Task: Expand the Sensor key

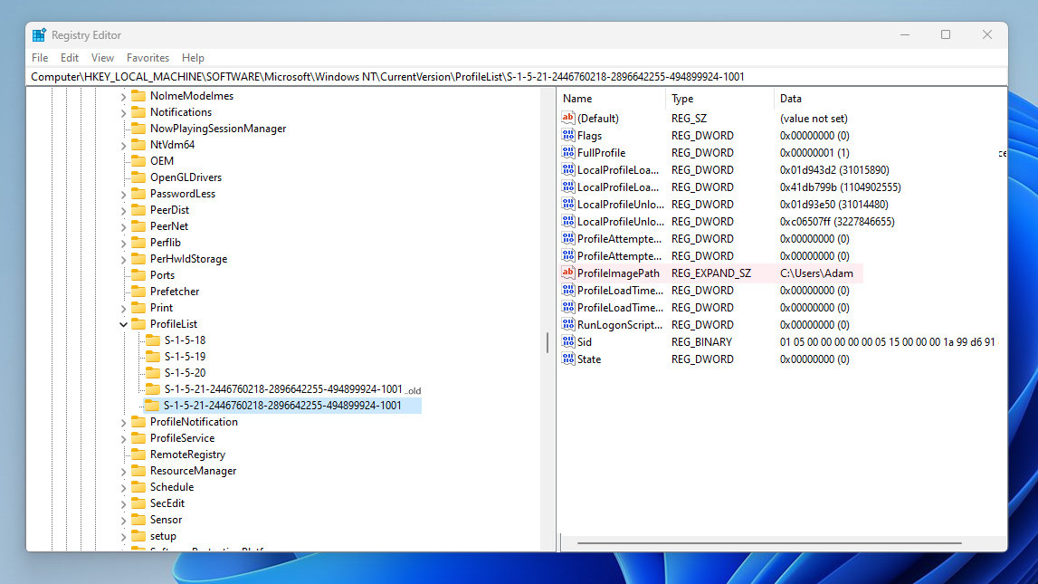Action: [123, 521]
